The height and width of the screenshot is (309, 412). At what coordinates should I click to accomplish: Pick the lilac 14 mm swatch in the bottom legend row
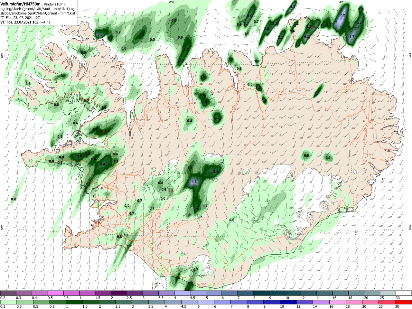point(321,302)
